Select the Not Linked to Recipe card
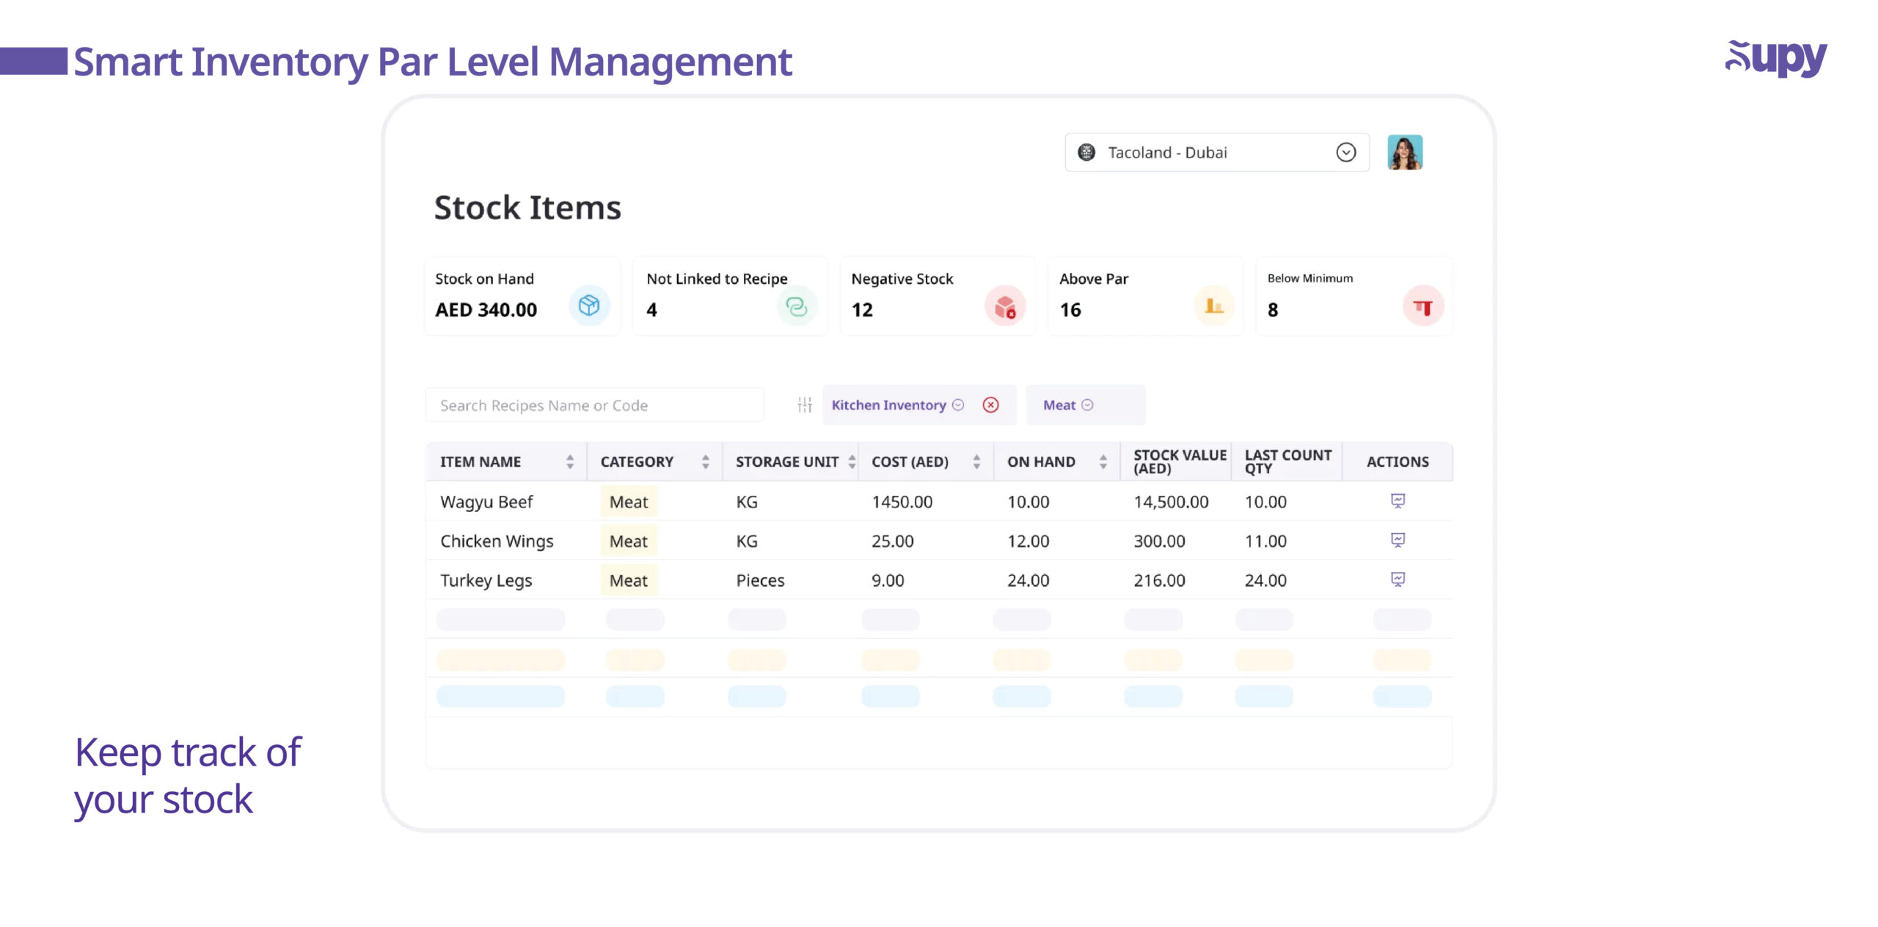The height and width of the screenshot is (927, 1878). [730, 296]
